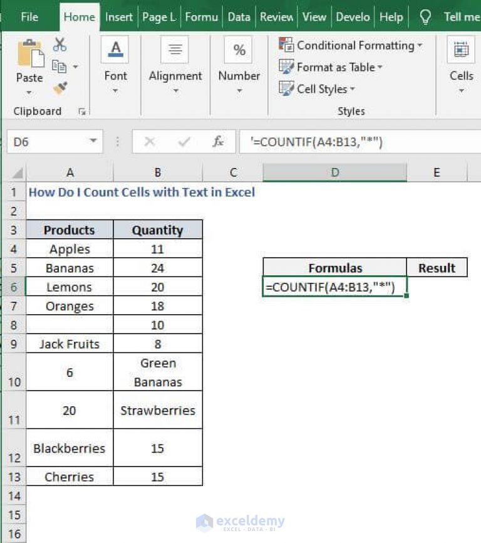Expand the Font group dropdown arrow

pyautogui.click(x=115, y=91)
